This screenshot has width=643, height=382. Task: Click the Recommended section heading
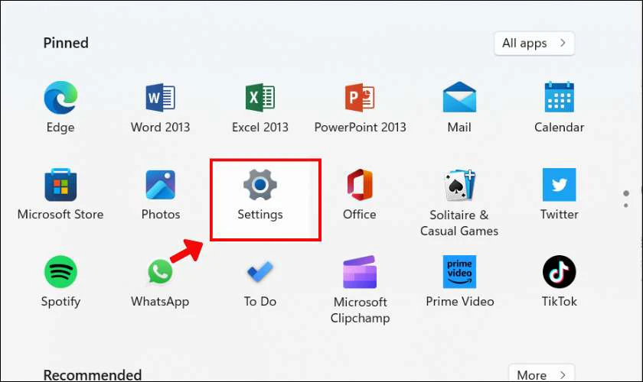pyautogui.click(x=93, y=374)
